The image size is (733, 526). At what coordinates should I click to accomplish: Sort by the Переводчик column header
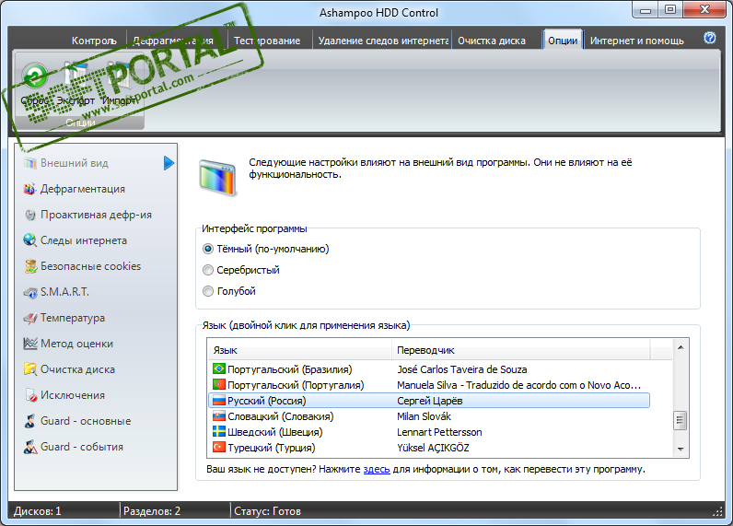[x=520, y=350]
